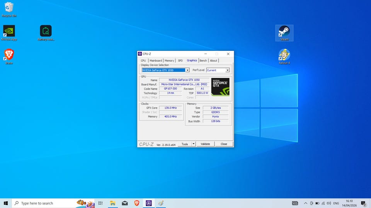Click the BatteryHealth desktop icon

(x=46, y=31)
